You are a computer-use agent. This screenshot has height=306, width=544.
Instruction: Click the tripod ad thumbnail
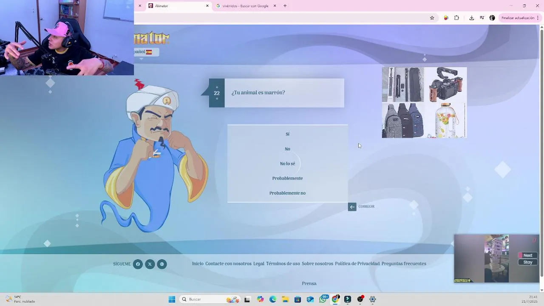coord(402,85)
